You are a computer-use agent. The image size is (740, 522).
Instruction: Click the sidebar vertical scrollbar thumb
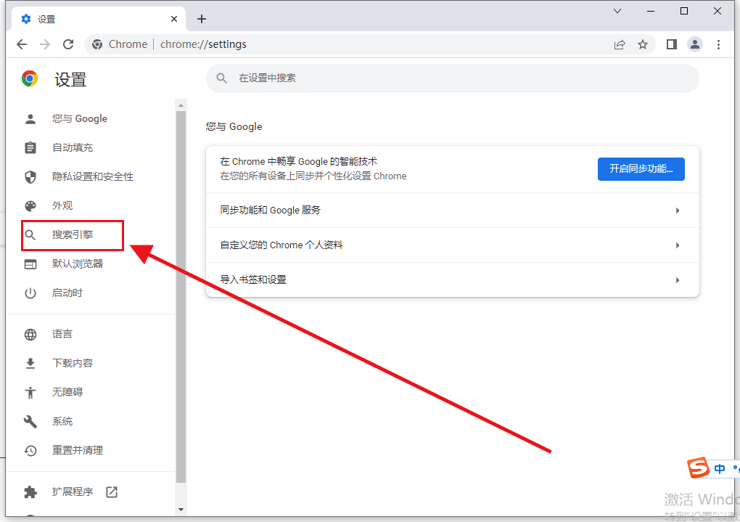(x=181, y=297)
